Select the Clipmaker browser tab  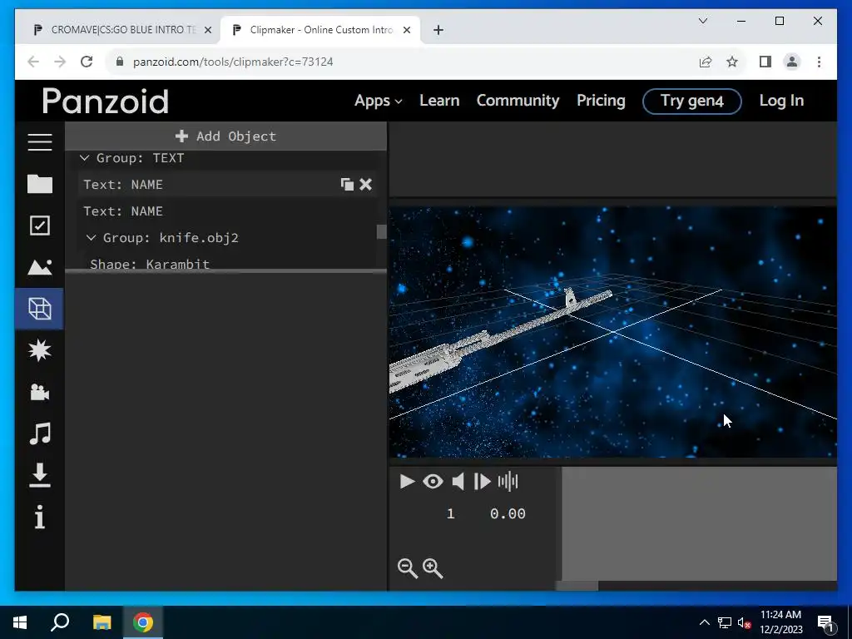pyautogui.click(x=320, y=30)
